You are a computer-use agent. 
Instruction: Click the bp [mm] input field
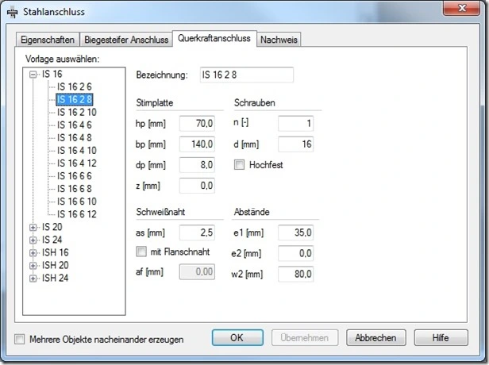197,144
